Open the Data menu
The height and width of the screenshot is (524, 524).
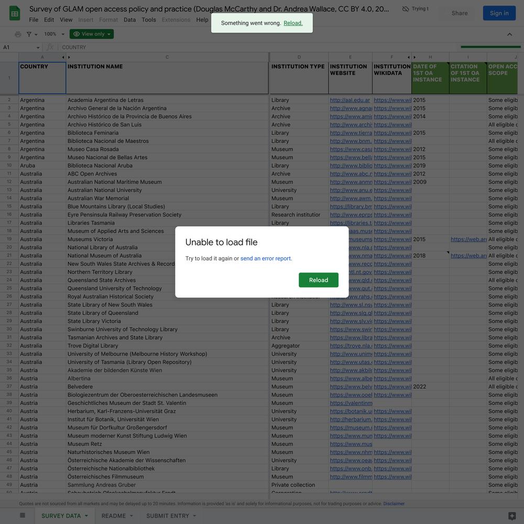[x=129, y=20]
